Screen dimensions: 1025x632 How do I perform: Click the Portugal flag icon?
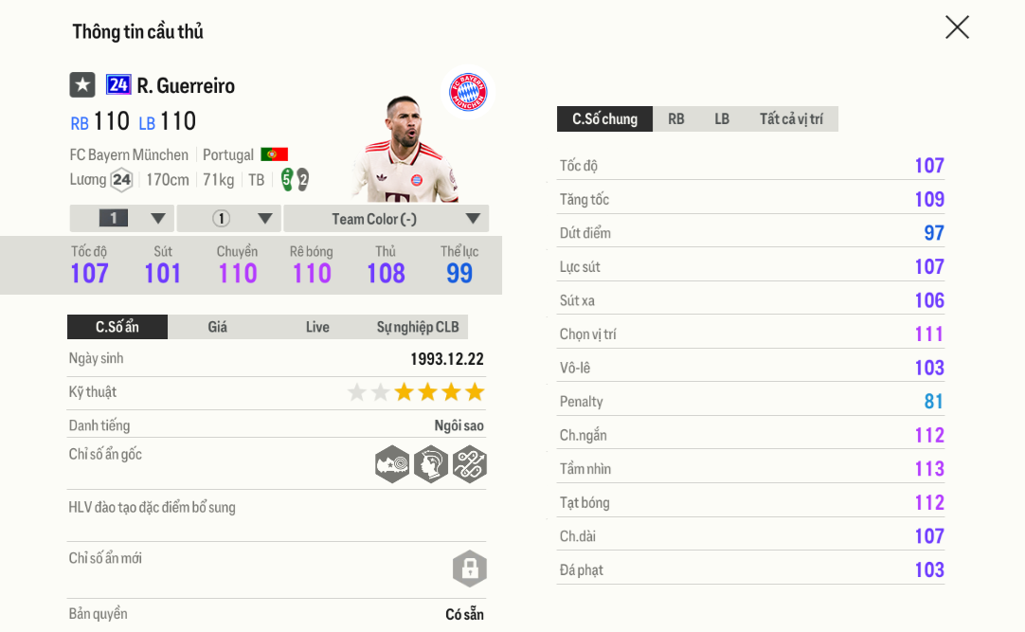(x=274, y=154)
